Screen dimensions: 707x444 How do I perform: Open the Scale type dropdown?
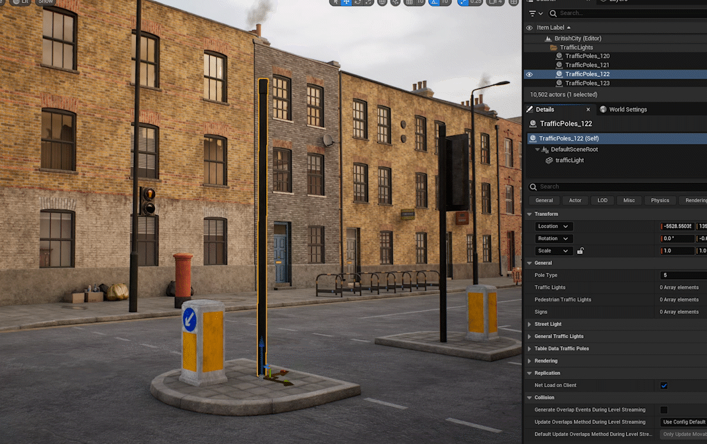(x=554, y=251)
